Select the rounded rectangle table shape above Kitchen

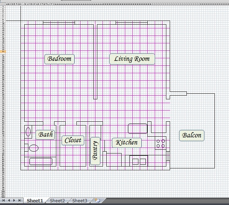click(x=138, y=129)
